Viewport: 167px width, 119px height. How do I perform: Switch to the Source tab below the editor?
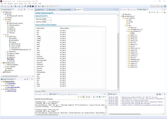[43, 91]
